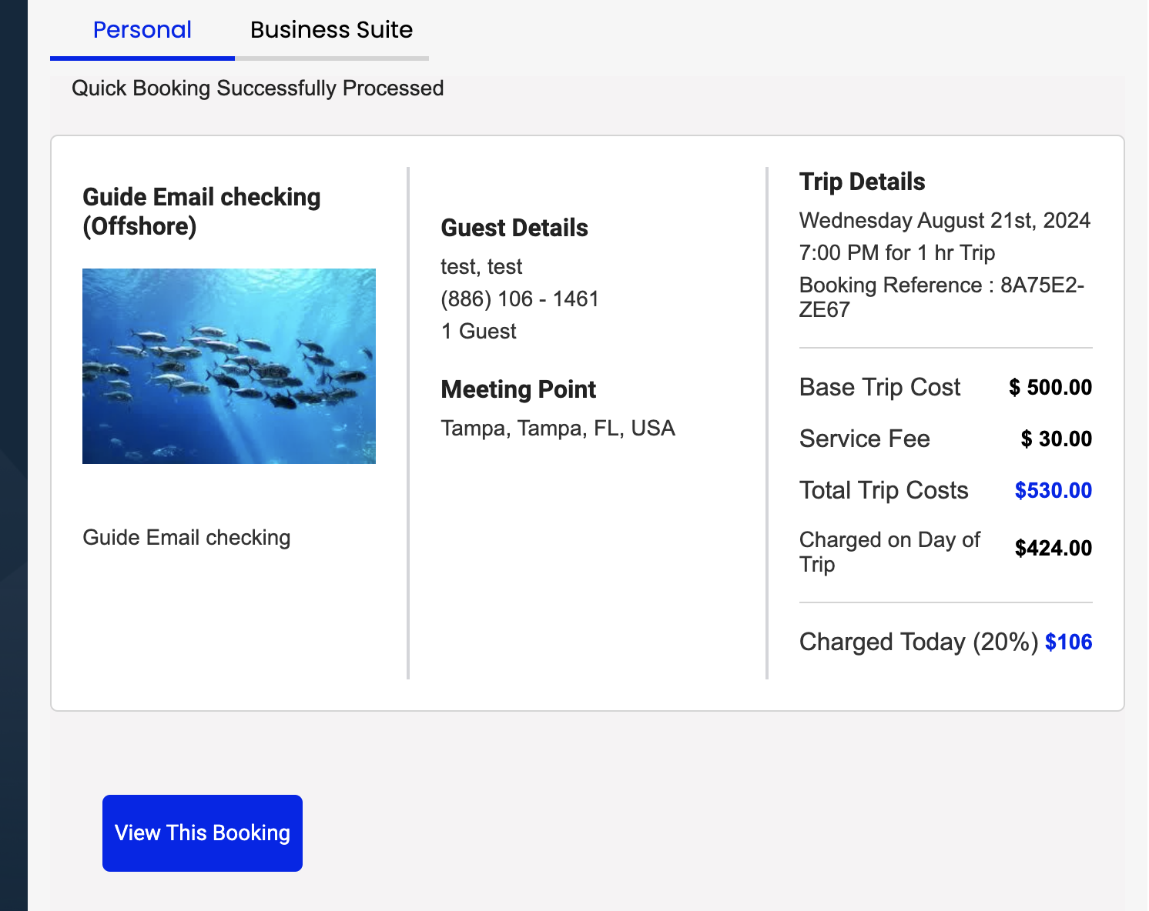Screen dimensions: 1149x911
Task: Click the 1 Guest count text
Action: pyautogui.click(x=478, y=332)
